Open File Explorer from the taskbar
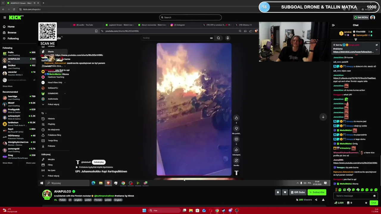The width and height of the screenshot is (381, 214). [191, 210]
